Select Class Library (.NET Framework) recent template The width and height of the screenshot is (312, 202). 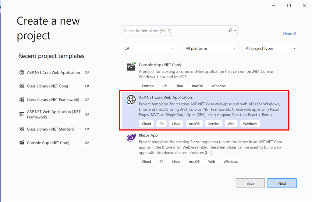53,100
